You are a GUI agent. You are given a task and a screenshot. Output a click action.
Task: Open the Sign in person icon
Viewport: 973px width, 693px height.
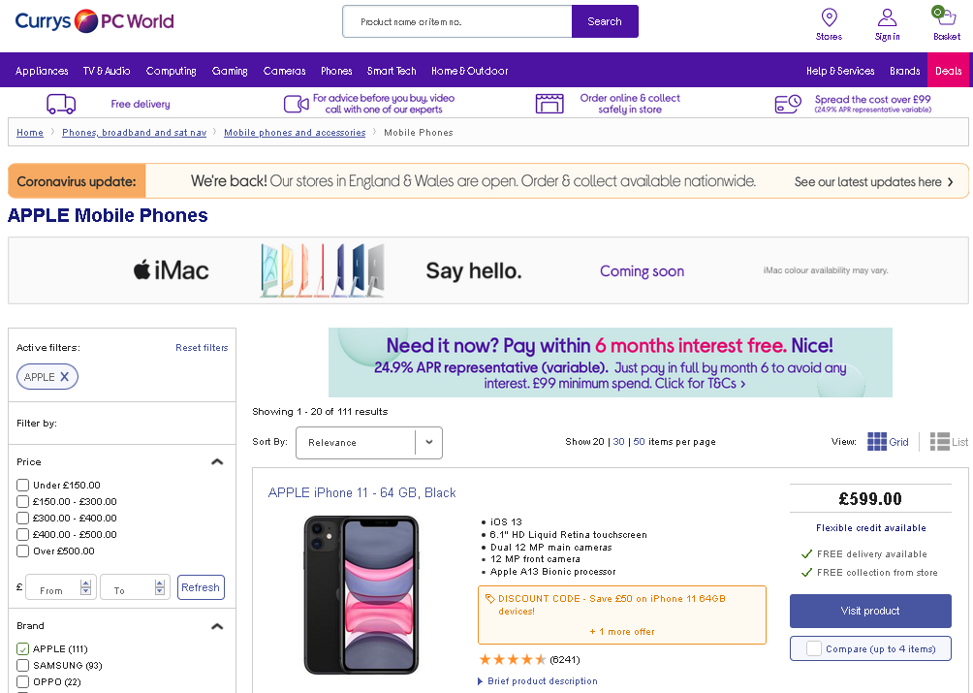click(888, 17)
